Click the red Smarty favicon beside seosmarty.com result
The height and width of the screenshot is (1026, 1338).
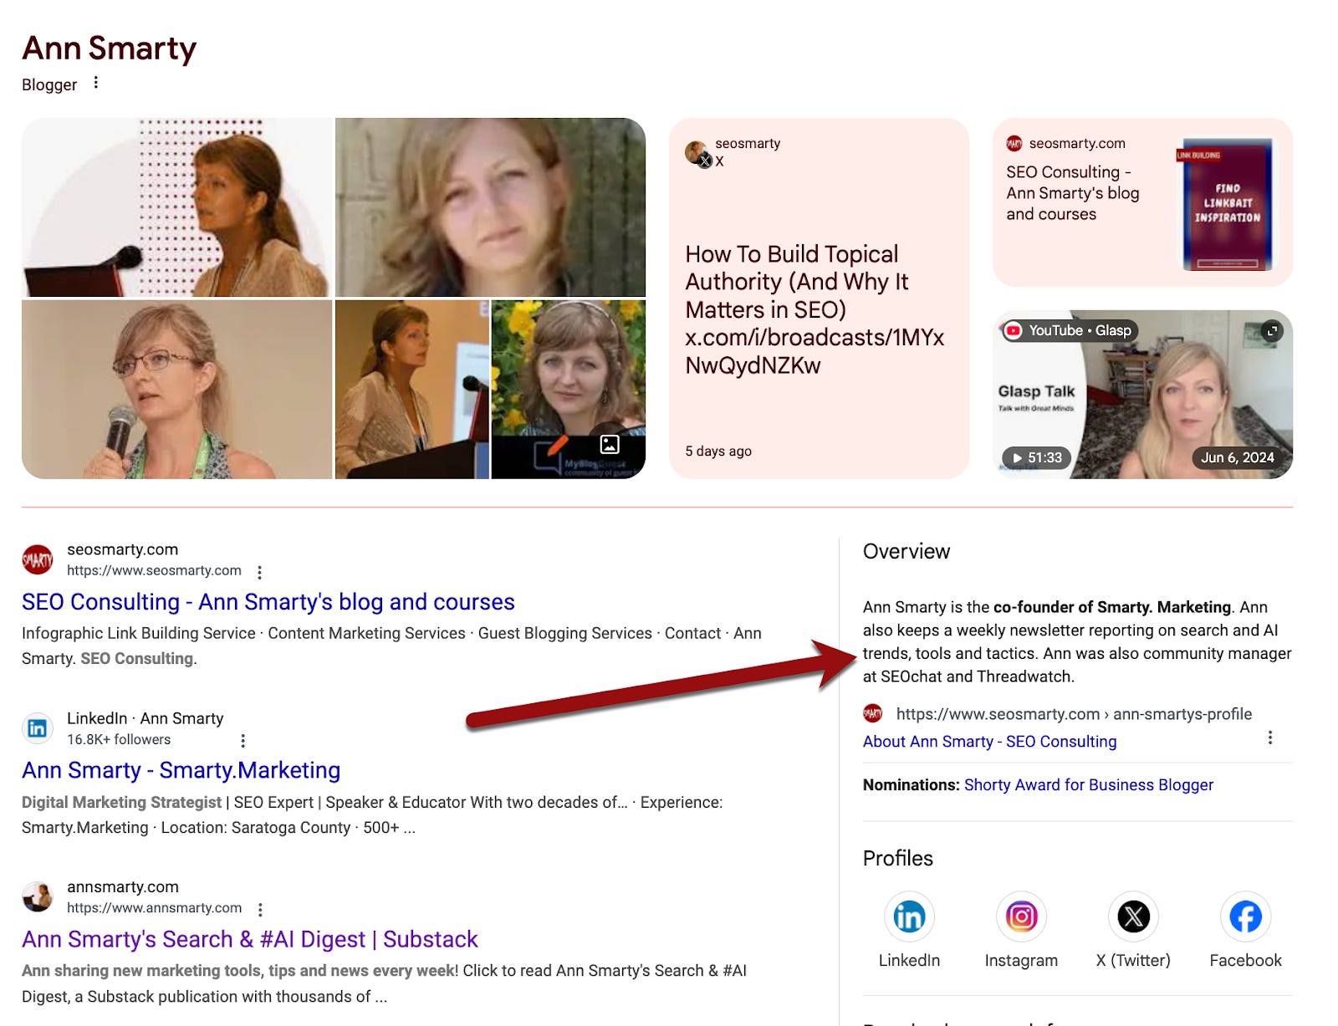pyautogui.click(x=38, y=559)
